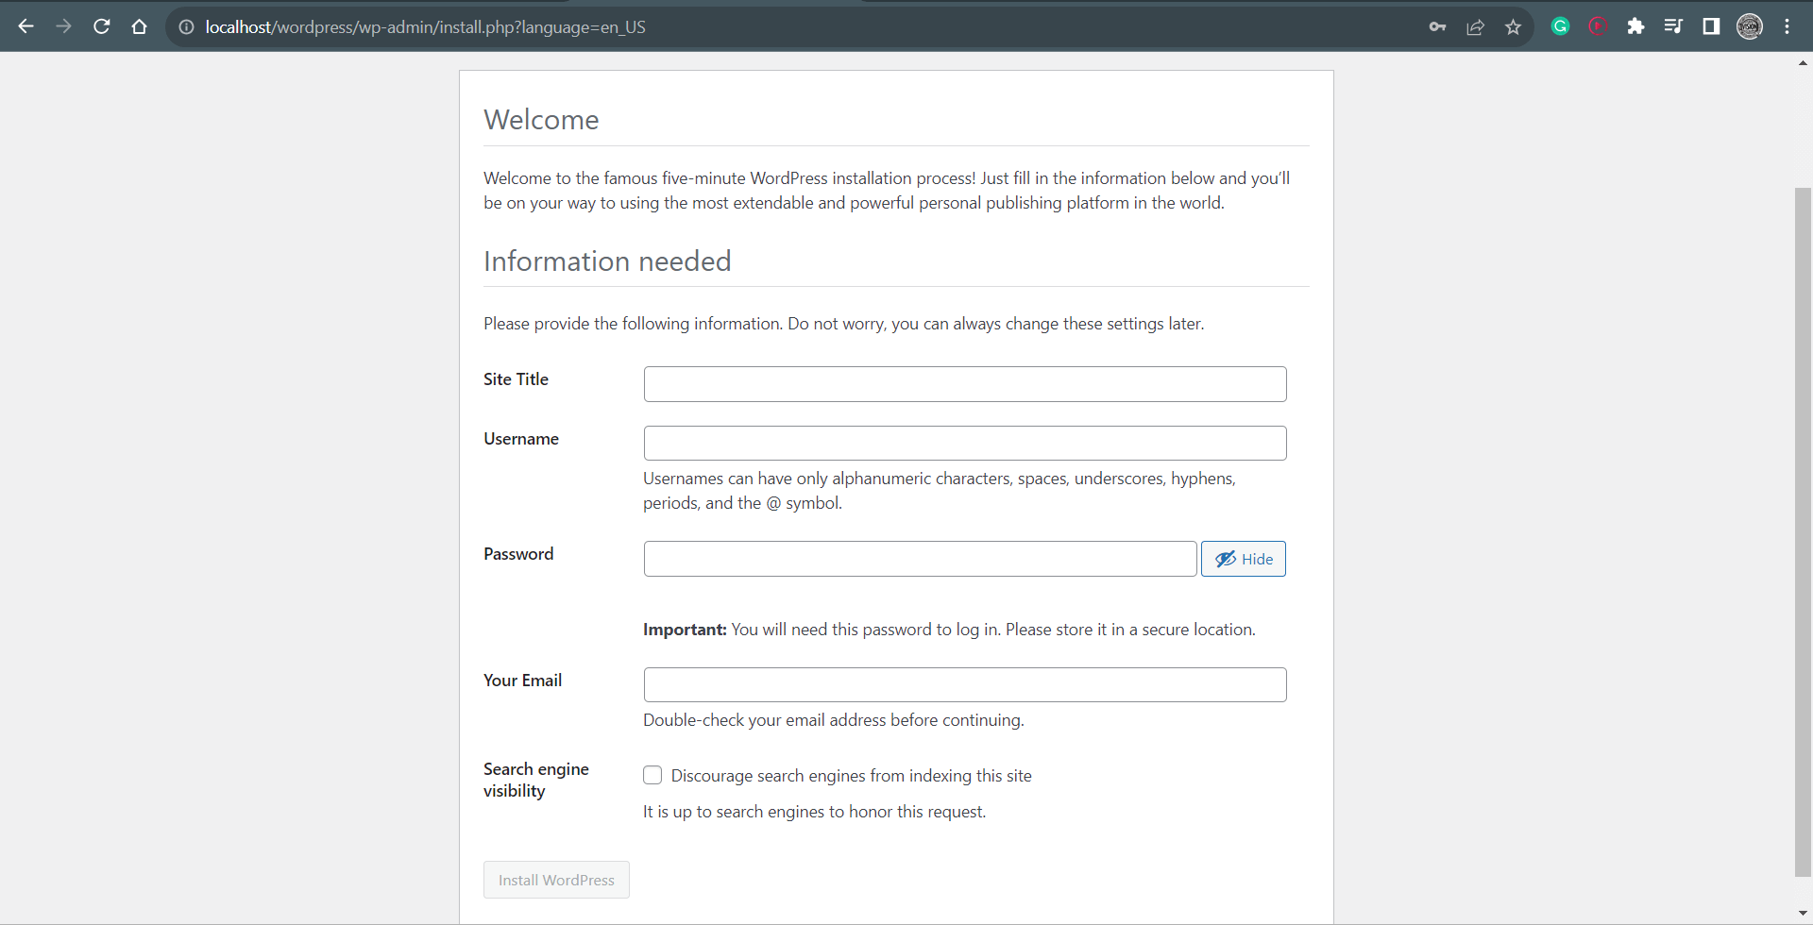Image resolution: width=1813 pixels, height=925 pixels.
Task: Click the Chrome extensions puzzle icon
Action: coord(1635,26)
